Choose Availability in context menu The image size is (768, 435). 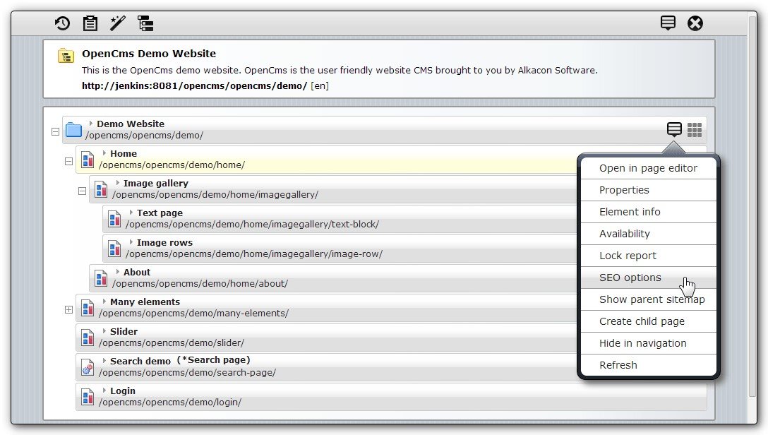649,234
